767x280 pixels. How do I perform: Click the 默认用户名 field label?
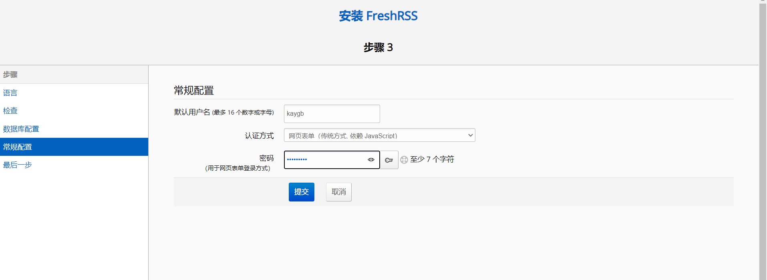[x=192, y=113]
